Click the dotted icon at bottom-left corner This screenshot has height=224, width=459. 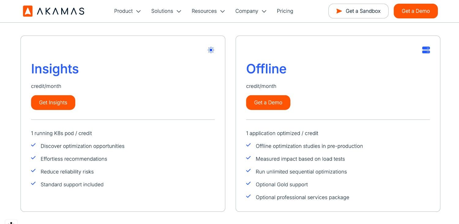tap(11, 222)
